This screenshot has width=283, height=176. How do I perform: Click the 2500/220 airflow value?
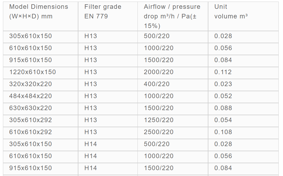click(x=158, y=132)
